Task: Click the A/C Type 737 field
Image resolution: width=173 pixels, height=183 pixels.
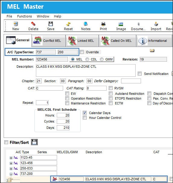Action: pyautogui.click(x=46, y=52)
